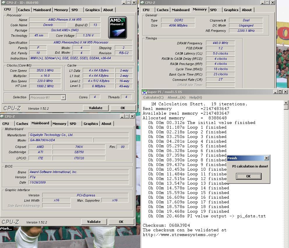This screenshot has height=248, width=289.
Task: Open Memory tab in Gigabyte mainboard window
Action: (x=59, y=124)
